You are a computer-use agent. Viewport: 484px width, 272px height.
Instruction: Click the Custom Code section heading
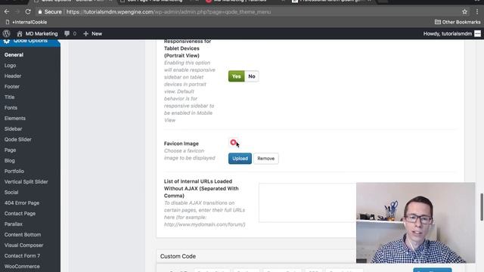tap(178, 256)
